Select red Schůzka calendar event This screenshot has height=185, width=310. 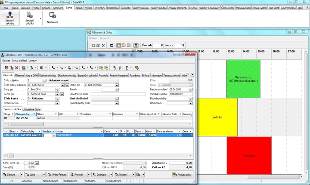249,155
